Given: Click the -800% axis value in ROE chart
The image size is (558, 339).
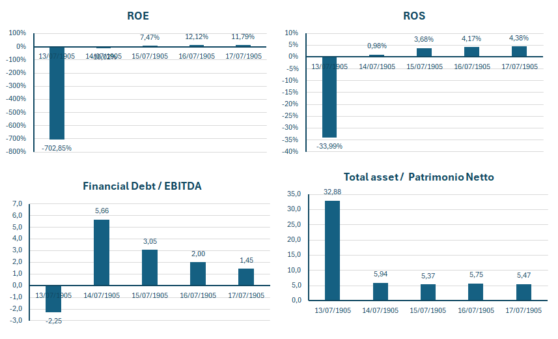Looking at the screenshot, I should click(16, 151).
